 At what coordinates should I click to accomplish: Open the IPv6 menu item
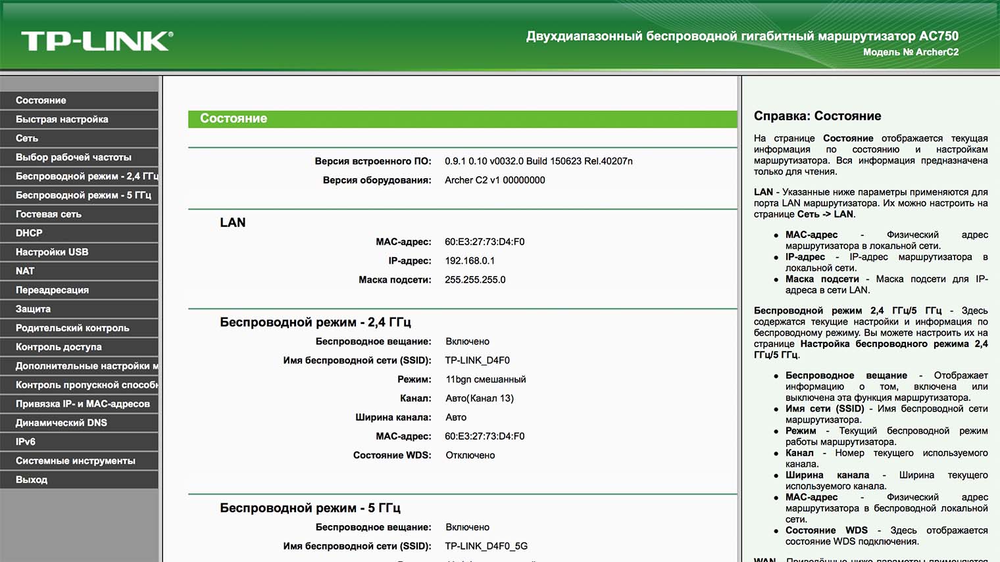[79, 442]
